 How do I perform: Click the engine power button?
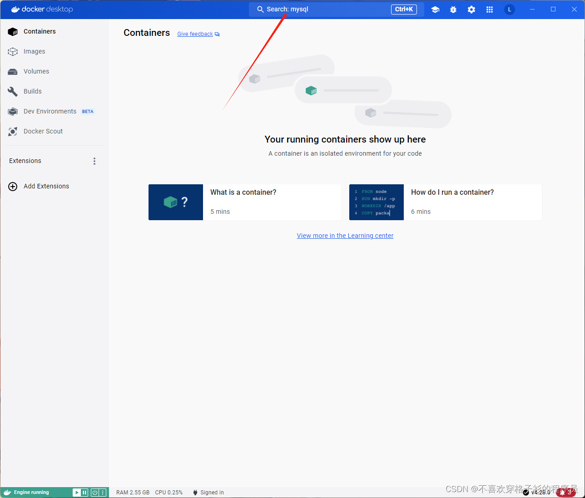tap(95, 493)
